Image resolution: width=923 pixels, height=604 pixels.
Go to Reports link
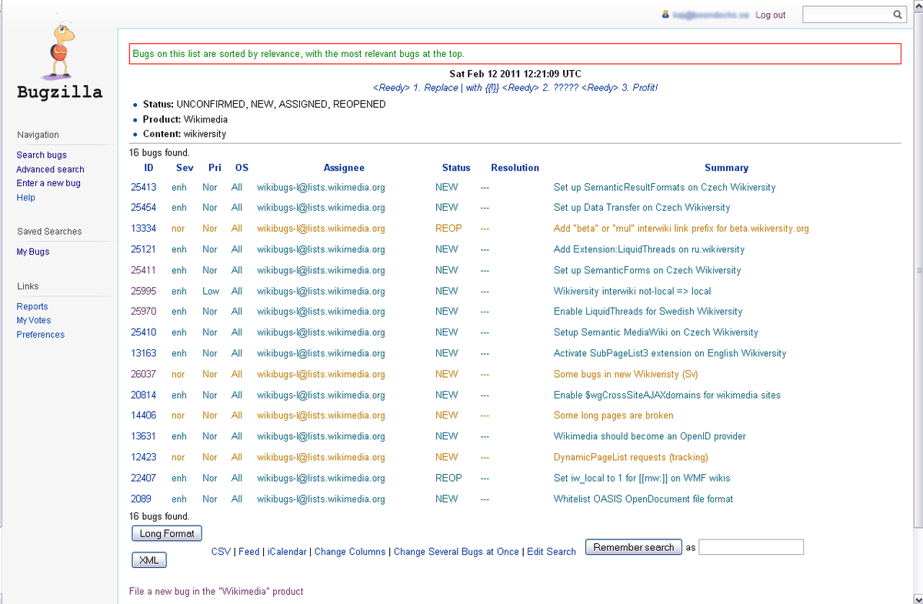click(x=32, y=307)
